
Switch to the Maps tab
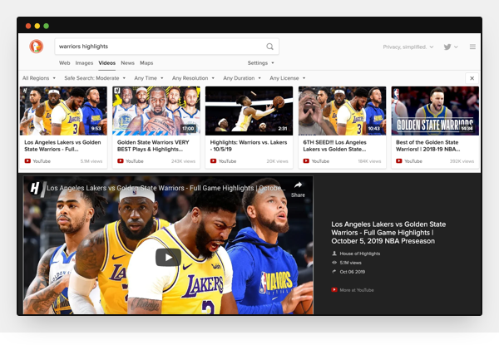(146, 63)
